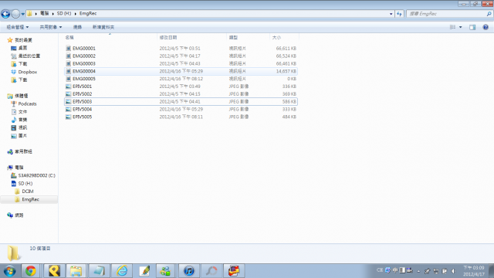Click the help question mark icon
Viewport: 494px width, 278px height.
coord(486,27)
